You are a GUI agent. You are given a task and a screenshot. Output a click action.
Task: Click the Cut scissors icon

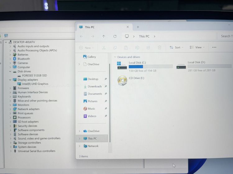click(x=104, y=48)
